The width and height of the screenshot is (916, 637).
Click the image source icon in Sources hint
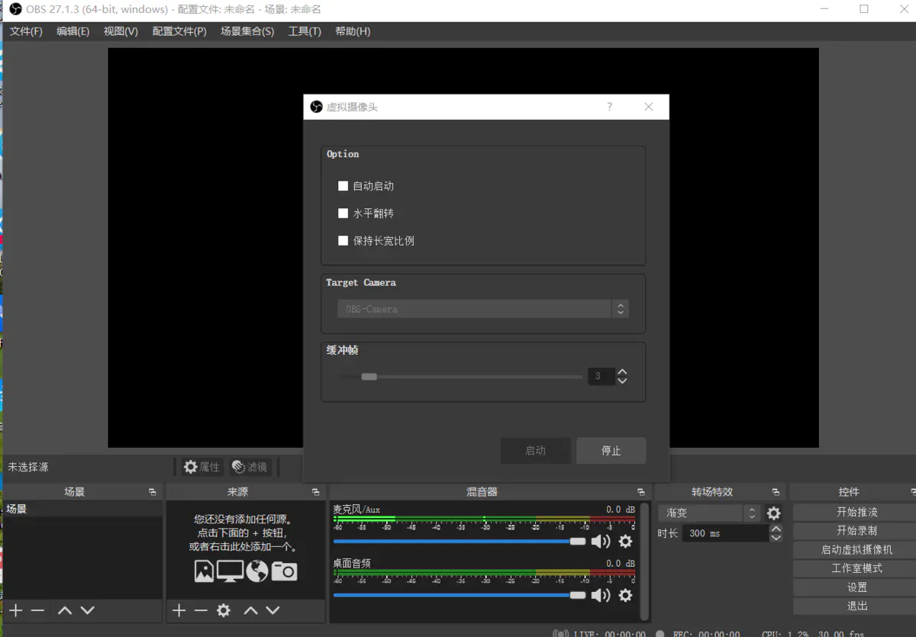pyautogui.click(x=205, y=570)
